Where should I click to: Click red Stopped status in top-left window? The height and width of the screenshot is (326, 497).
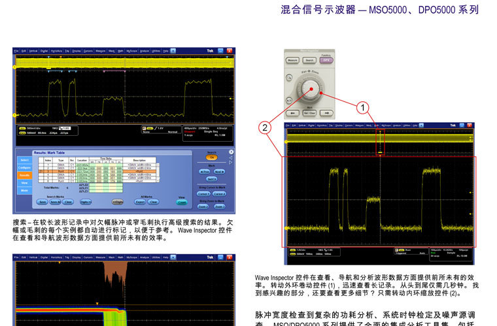(190, 132)
